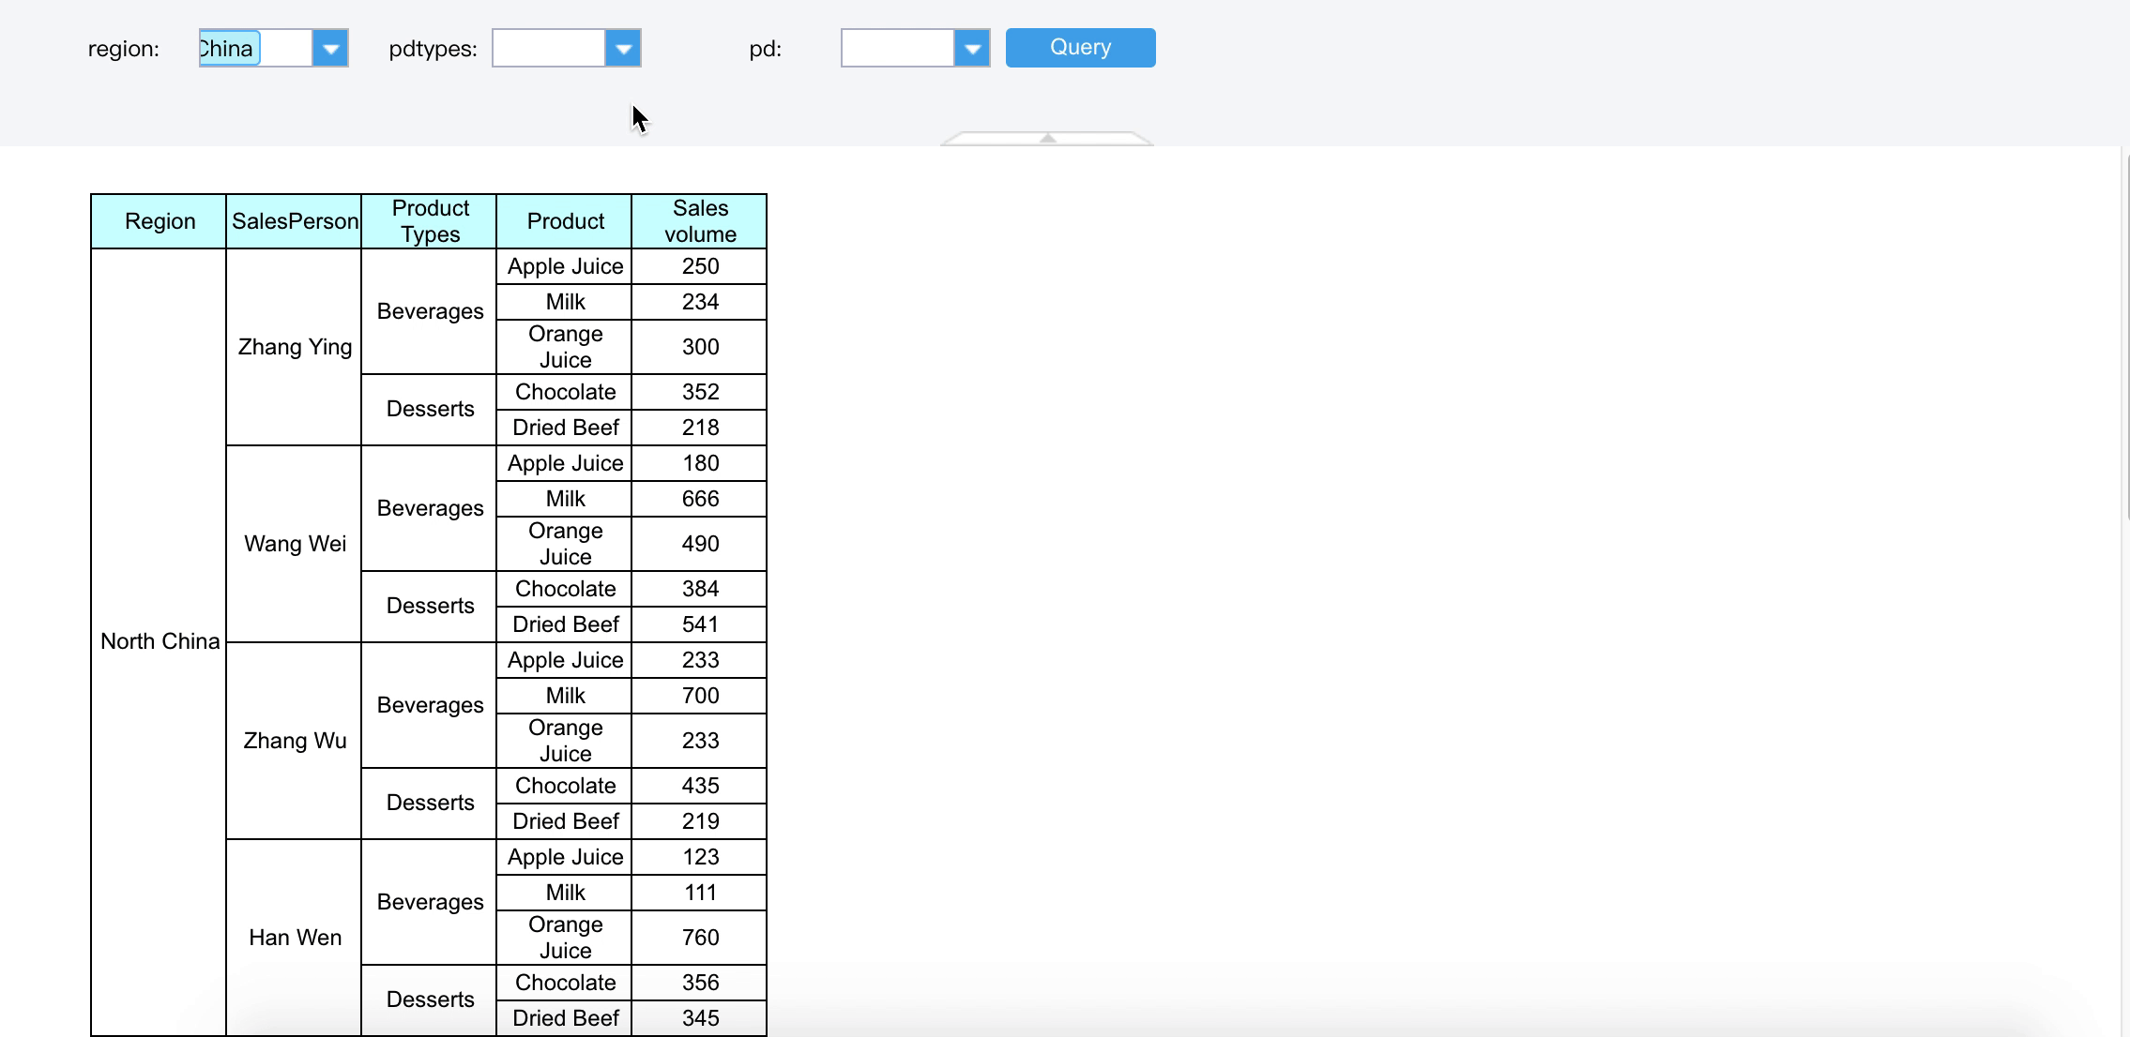
Task: Click the Product Types column header
Action: tap(430, 221)
